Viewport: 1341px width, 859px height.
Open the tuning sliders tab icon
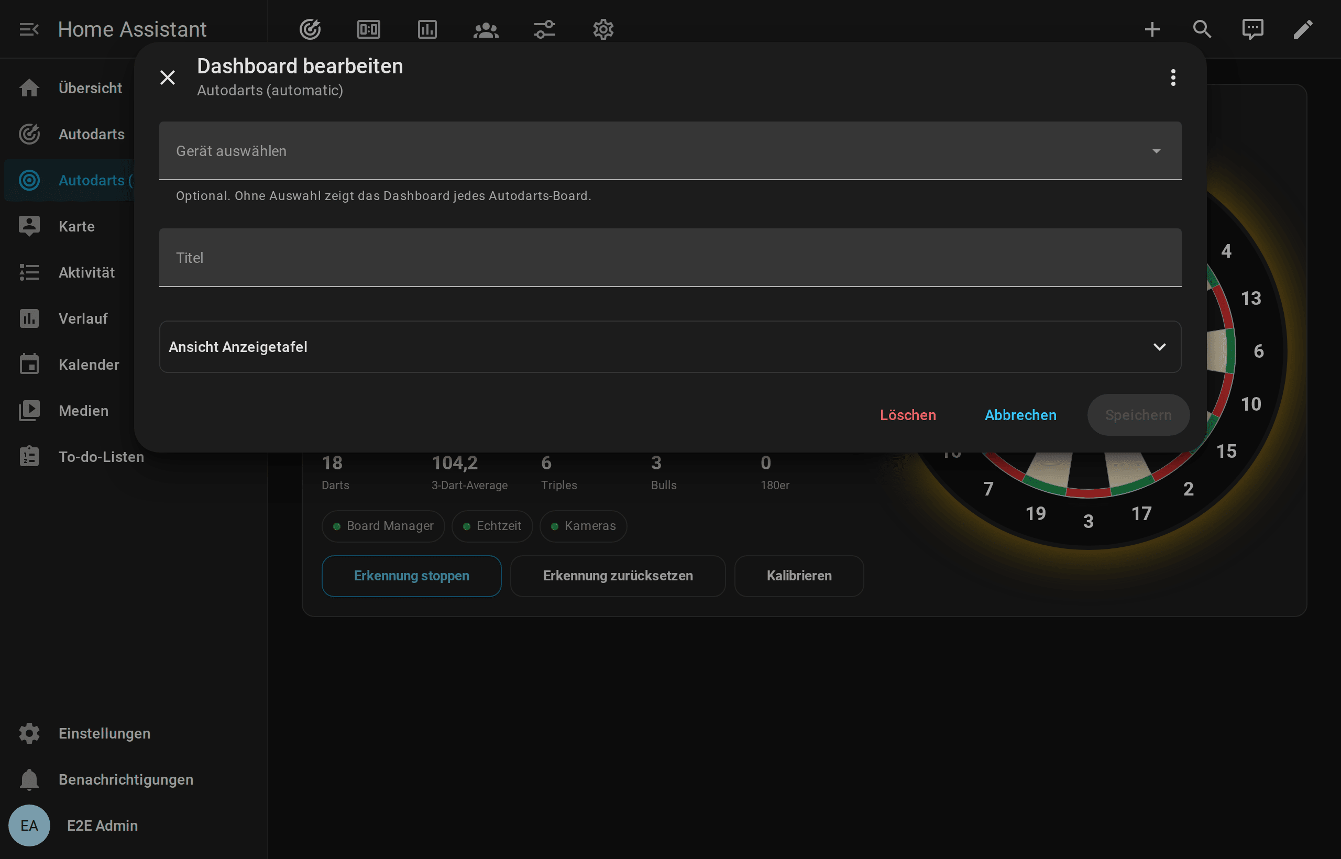(544, 29)
